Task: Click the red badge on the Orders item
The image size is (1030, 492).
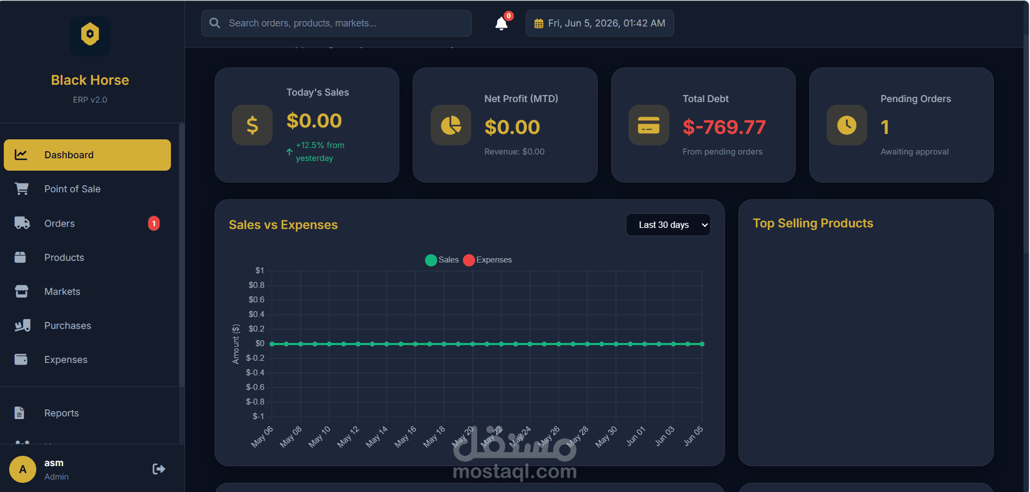Action: pos(154,223)
